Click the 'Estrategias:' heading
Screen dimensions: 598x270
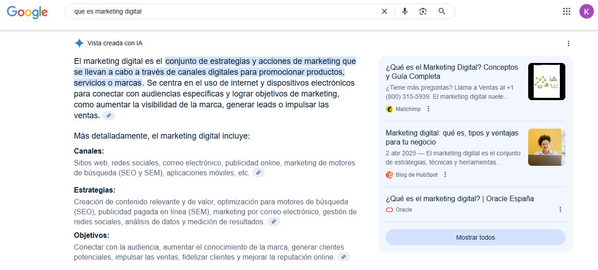95,190
